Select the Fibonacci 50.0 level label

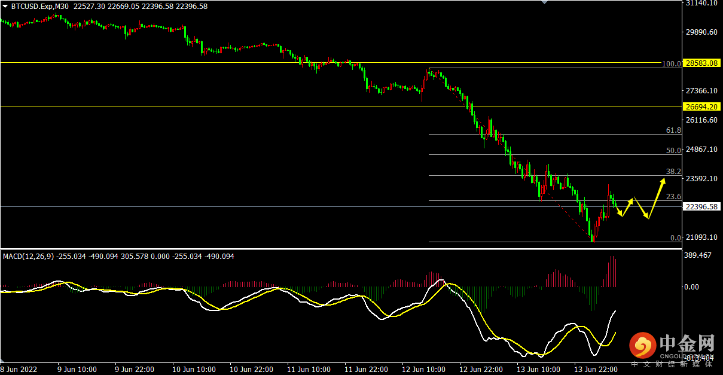tap(673, 151)
